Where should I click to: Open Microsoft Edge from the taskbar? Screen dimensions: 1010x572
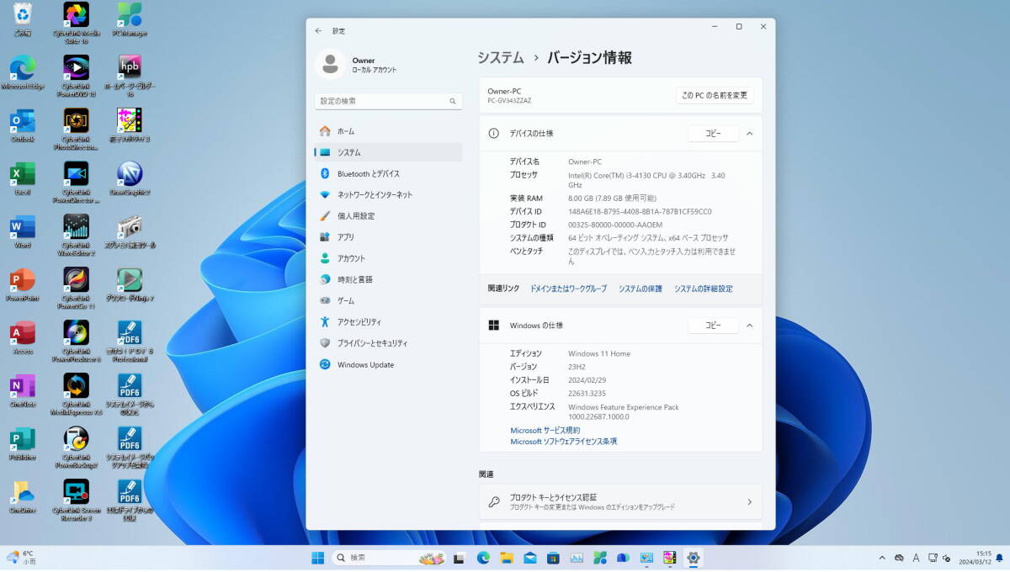483,558
